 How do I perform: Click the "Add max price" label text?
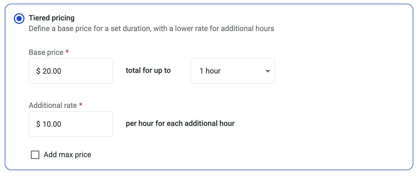(x=67, y=155)
